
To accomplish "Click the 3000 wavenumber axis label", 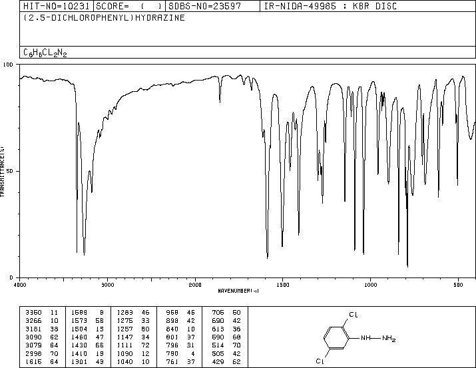I will 108,285.
